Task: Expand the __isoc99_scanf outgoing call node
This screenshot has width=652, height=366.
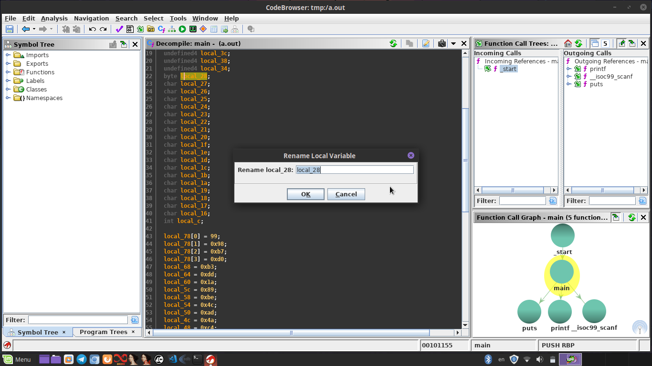Action: tap(569, 77)
